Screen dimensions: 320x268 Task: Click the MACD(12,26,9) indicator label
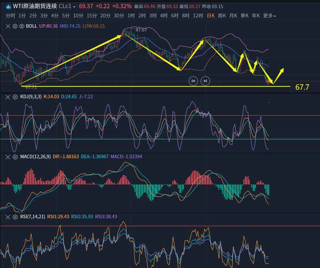click(35, 157)
